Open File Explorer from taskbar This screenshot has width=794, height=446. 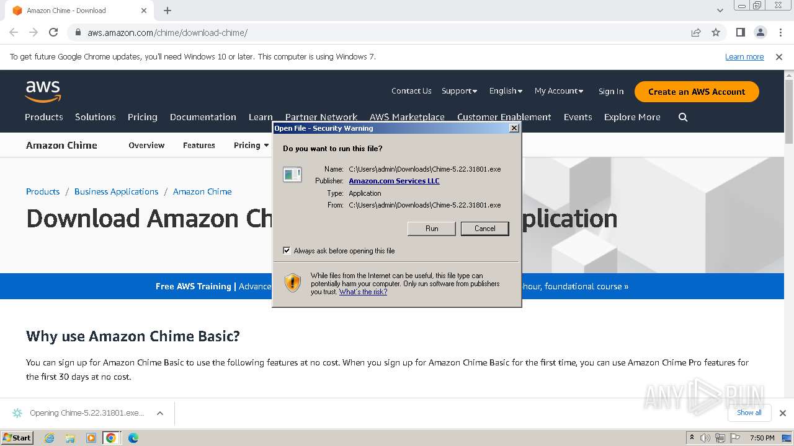click(70, 438)
